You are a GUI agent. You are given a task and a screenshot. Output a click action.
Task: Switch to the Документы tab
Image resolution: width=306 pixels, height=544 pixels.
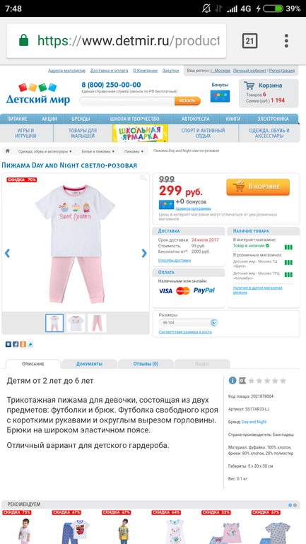(89, 364)
